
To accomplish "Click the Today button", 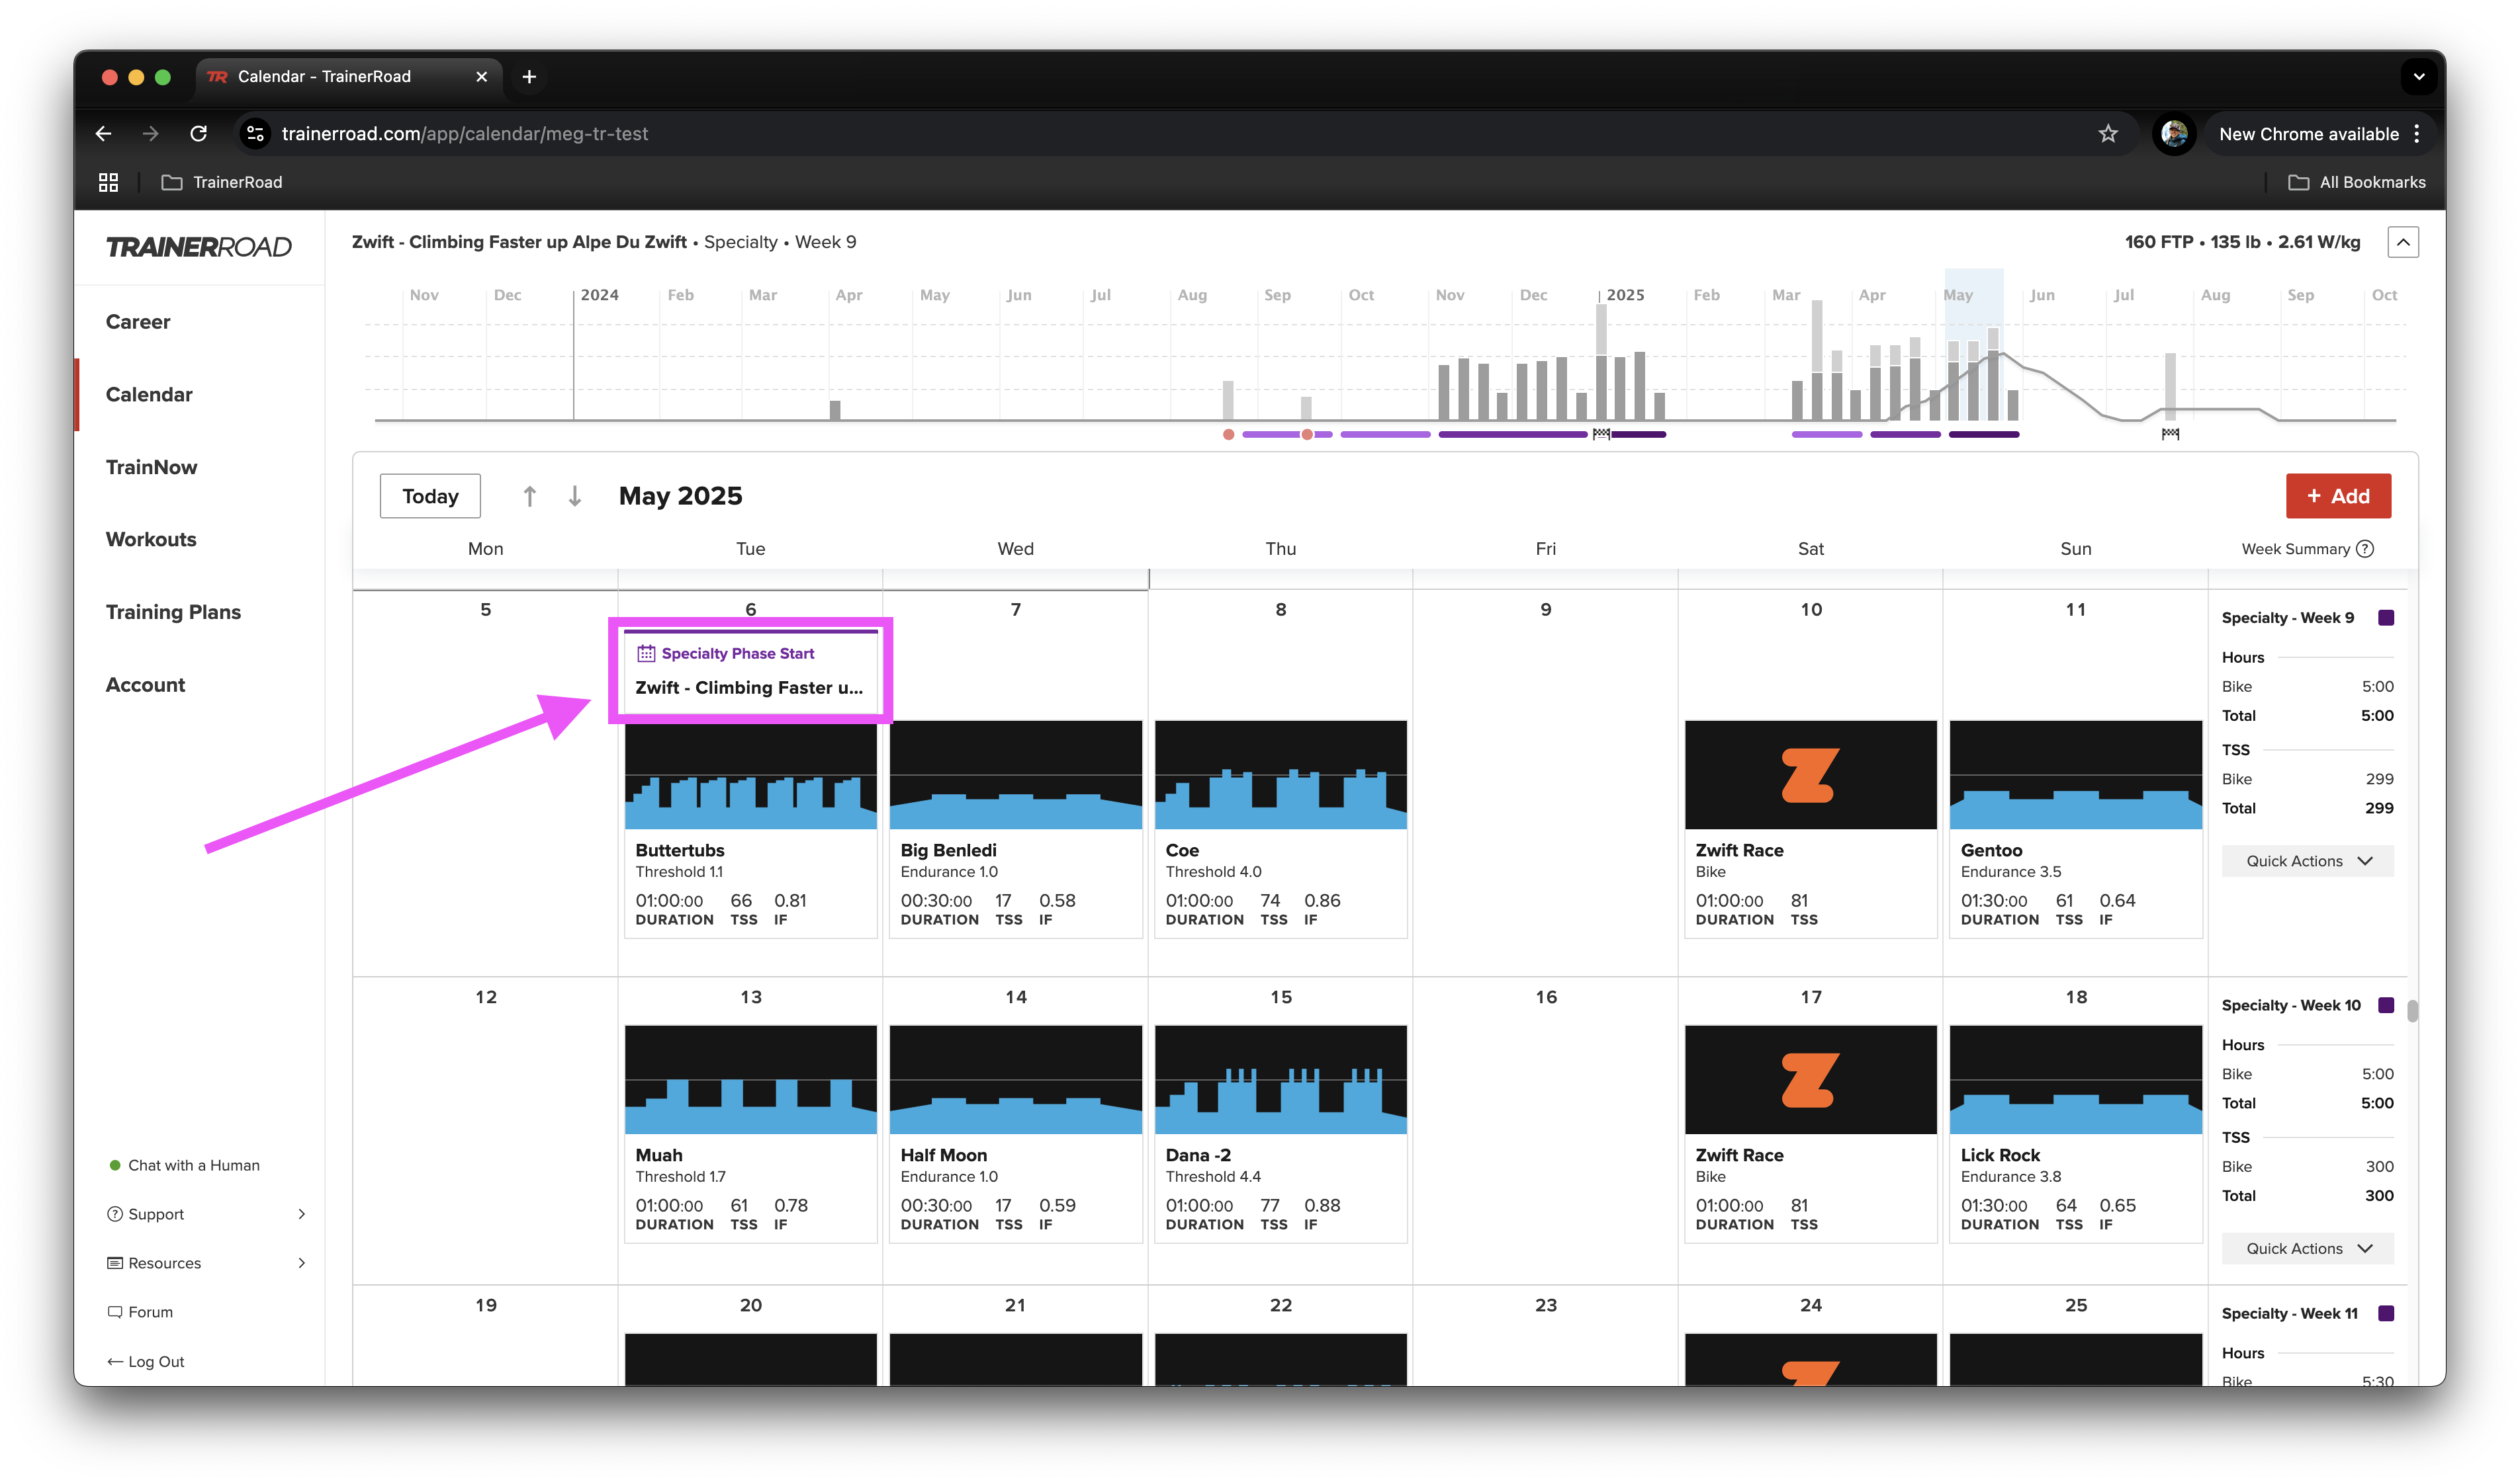I will click(x=430, y=496).
